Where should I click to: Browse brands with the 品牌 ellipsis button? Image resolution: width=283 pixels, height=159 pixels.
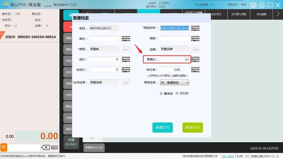click(195, 49)
